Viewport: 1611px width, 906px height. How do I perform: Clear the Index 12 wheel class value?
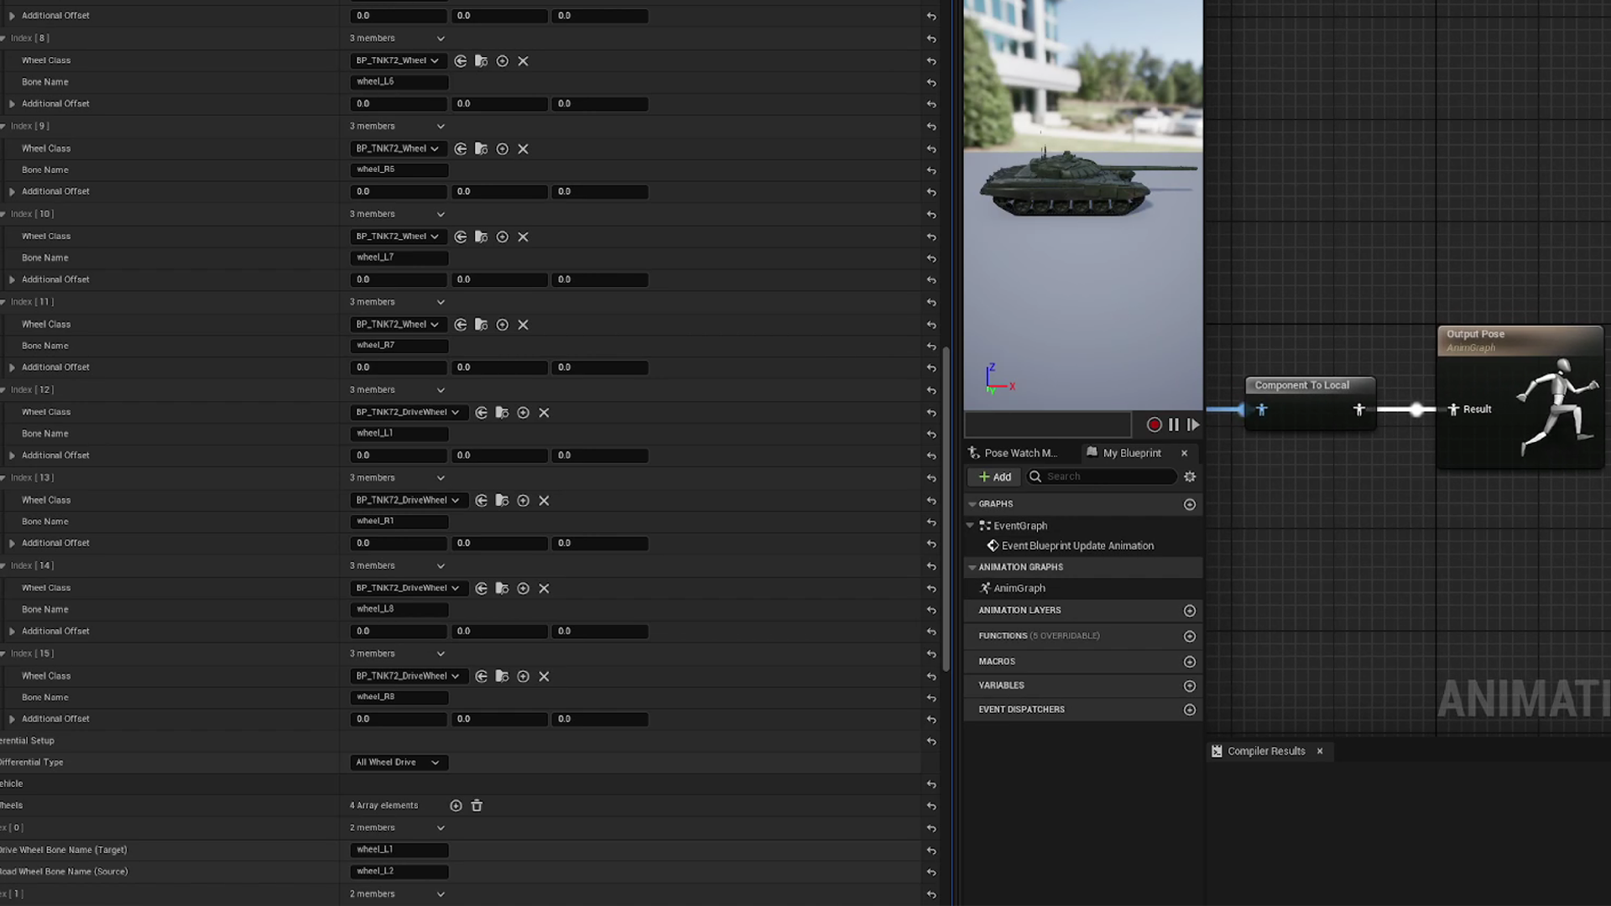(544, 413)
